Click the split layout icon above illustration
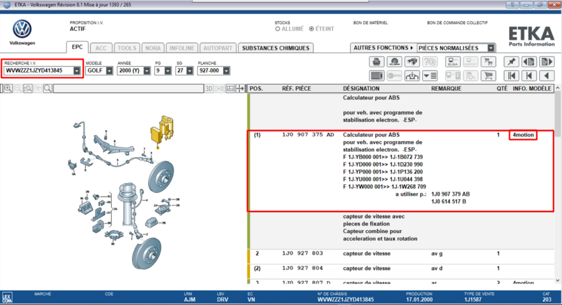 (230, 88)
